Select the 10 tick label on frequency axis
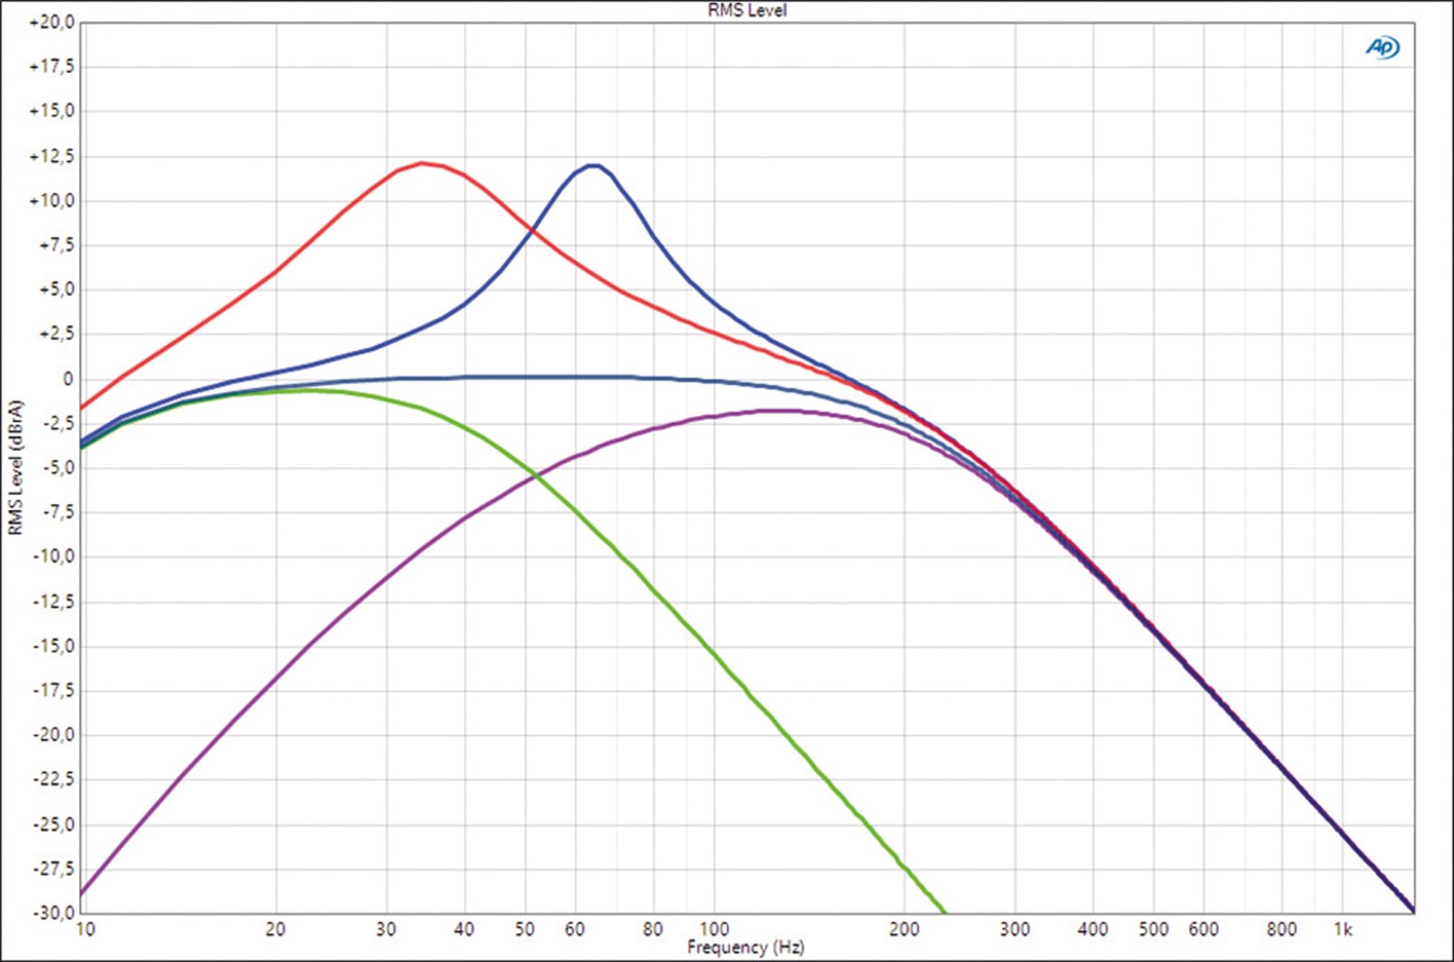 pyautogui.click(x=85, y=929)
